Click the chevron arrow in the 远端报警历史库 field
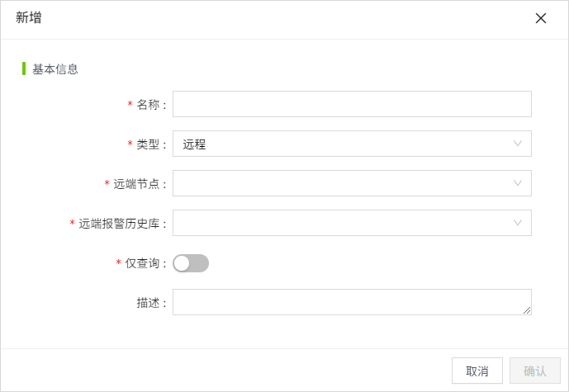The height and width of the screenshot is (392, 569). [x=518, y=223]
